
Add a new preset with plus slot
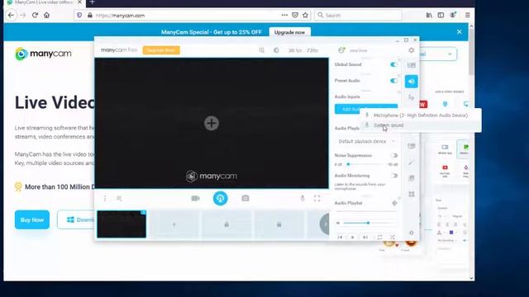(x=174, y=224)
